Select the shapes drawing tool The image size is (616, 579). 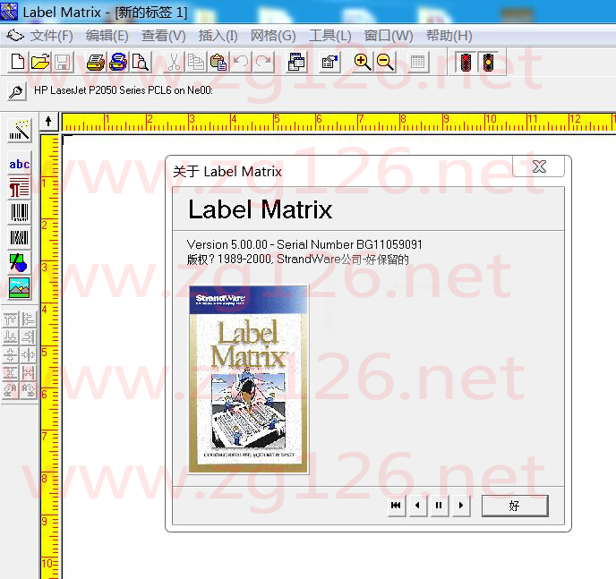[x=19, y=262]
